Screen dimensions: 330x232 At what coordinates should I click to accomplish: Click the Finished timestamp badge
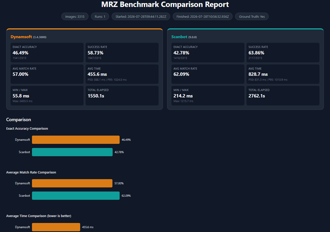click(203, 16)
